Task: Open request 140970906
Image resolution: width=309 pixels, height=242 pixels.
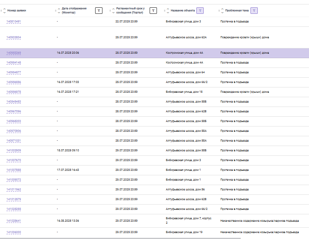Action: pyautogui.click(x=13, y=131)
